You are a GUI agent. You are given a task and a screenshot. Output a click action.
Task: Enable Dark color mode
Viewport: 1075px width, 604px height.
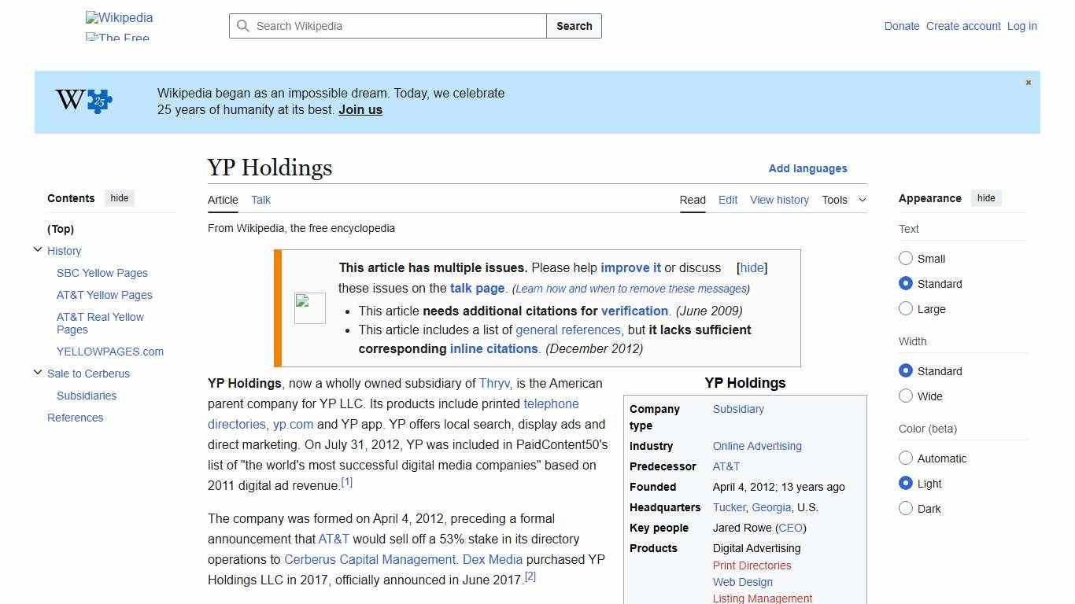tap(906, 509)
